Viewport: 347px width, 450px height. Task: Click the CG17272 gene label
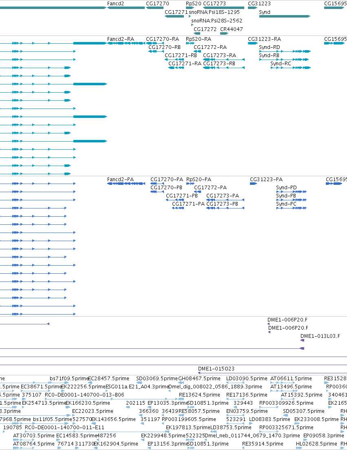tap(205, 29)
